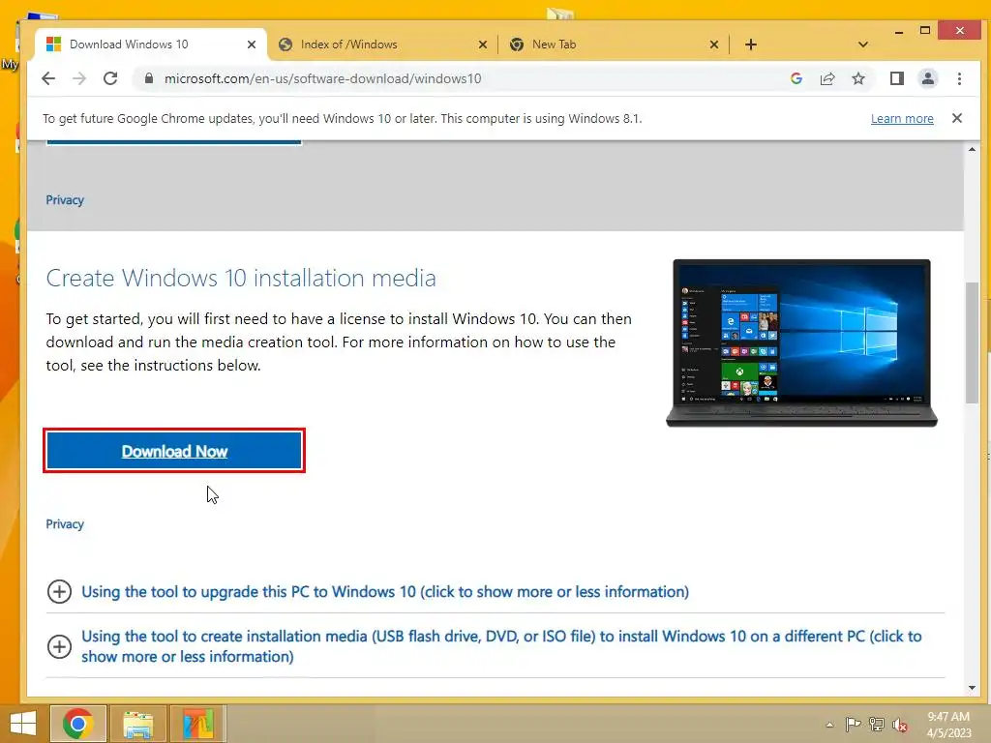This screenshot has width=991, height=743.
Task: Go back with the browser Back arrow
Action: point(48,78)
